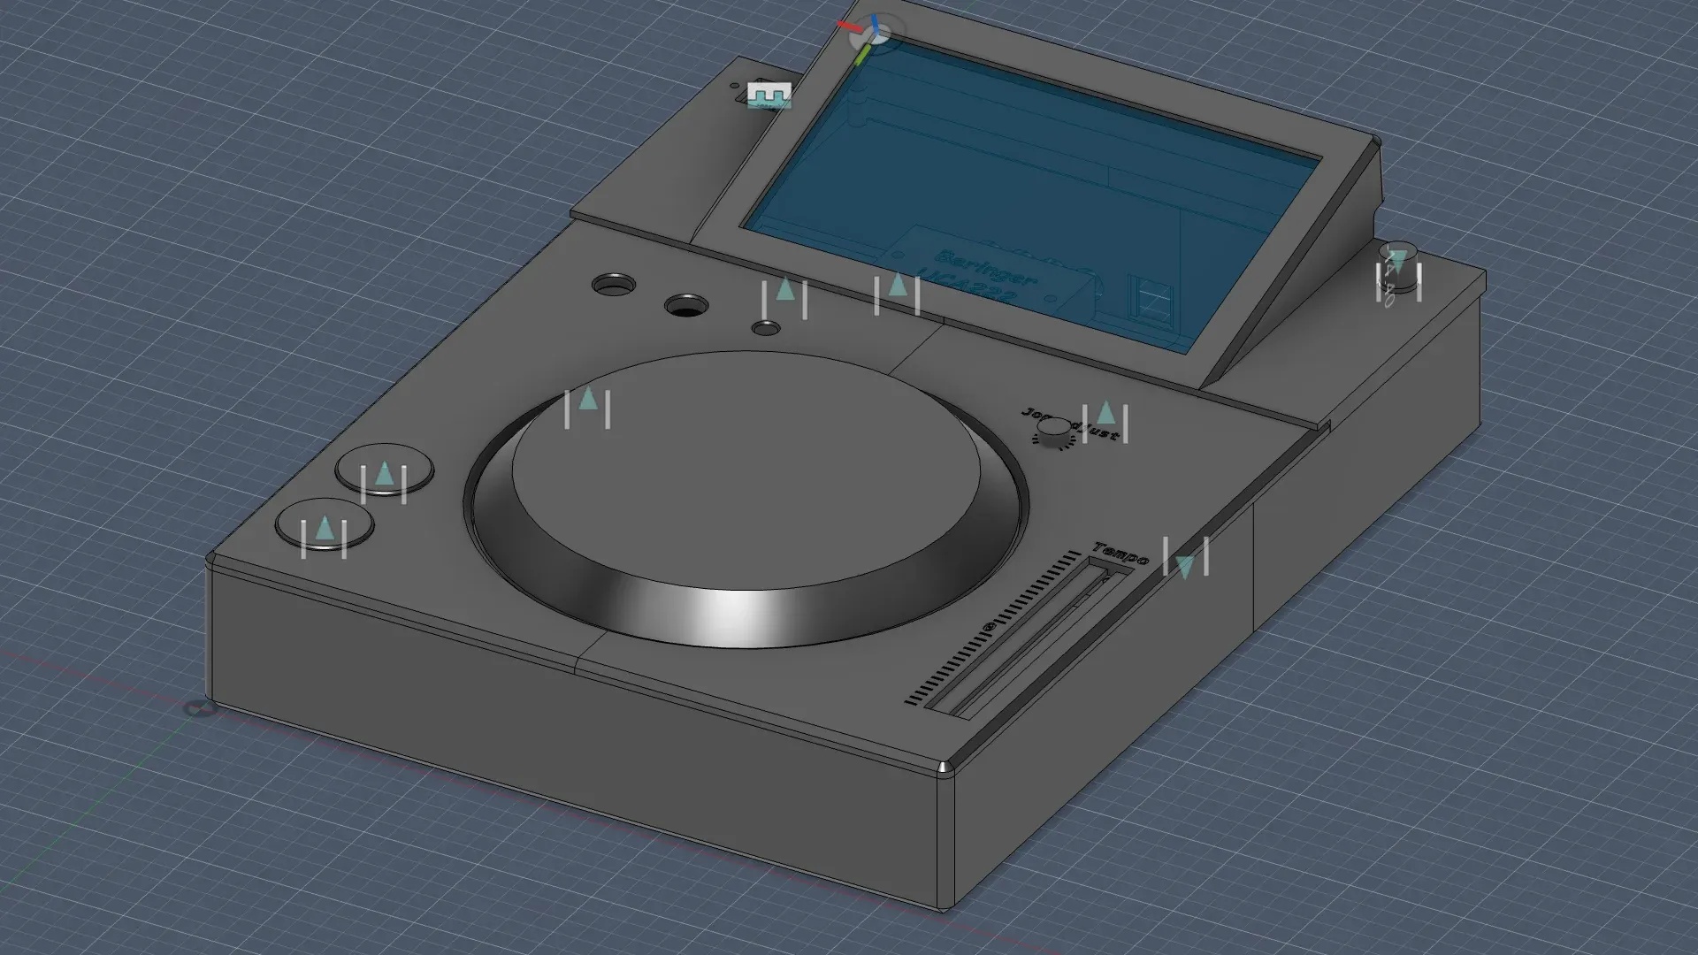The image size is (1698, 955).
Task: Select the joint marker beside the small hole
Action: click(784, 299)
